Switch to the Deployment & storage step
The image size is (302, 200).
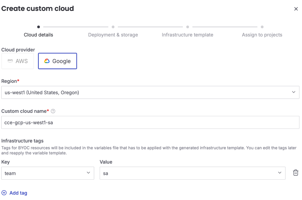tap(113, 35)
